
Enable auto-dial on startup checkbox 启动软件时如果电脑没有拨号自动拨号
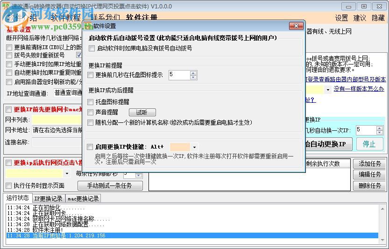92,48
